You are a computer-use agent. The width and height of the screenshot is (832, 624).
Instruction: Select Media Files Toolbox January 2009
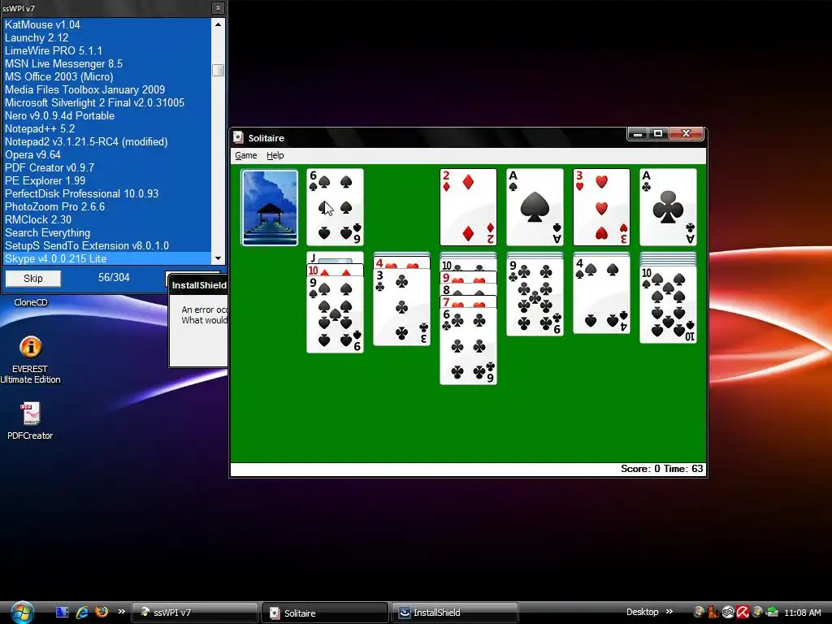pyautogui.click(x=107, y=89)
